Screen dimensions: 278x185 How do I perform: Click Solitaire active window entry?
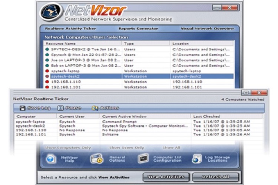click(110, 134)
